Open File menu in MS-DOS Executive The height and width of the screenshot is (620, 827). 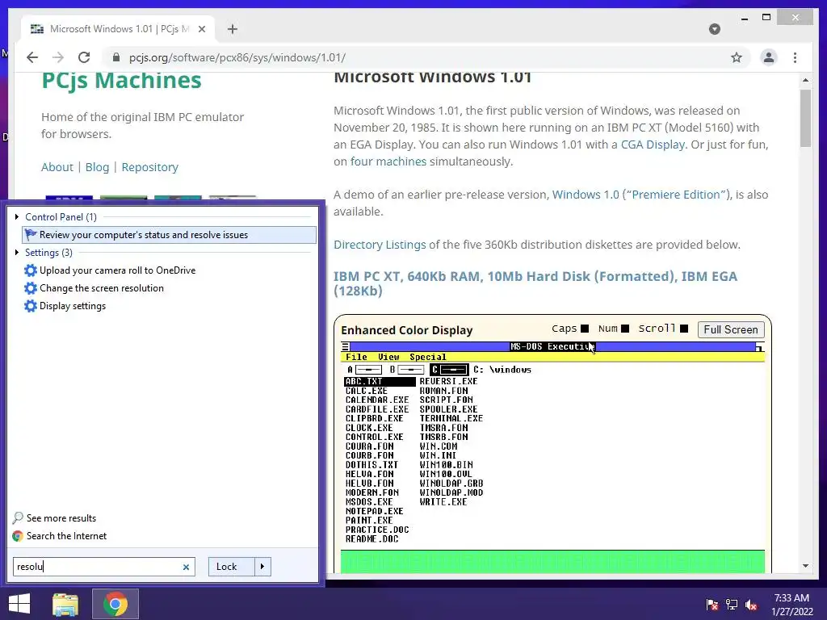coord(356,357)
